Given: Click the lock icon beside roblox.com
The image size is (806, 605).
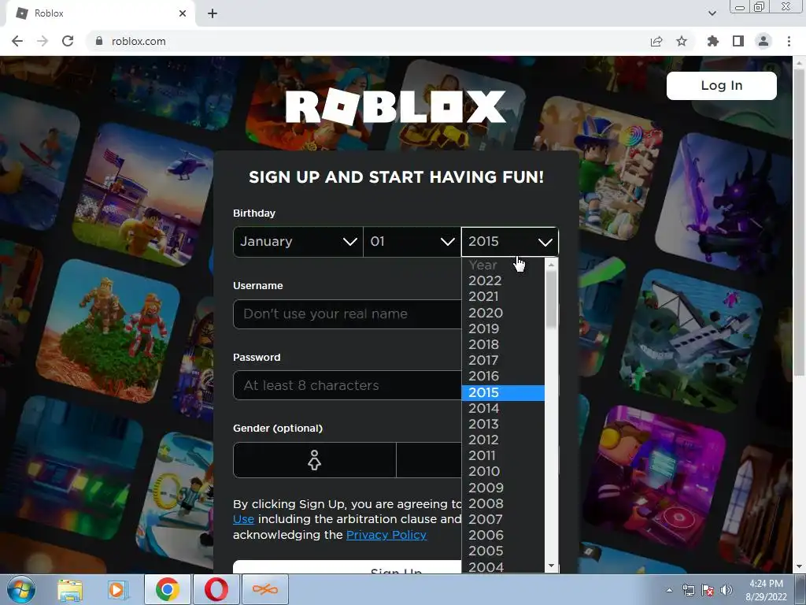Looking at the screenshot, I should pos(99,41).
